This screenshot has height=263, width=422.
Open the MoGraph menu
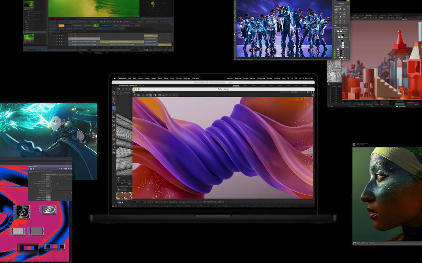pos(187,78)
